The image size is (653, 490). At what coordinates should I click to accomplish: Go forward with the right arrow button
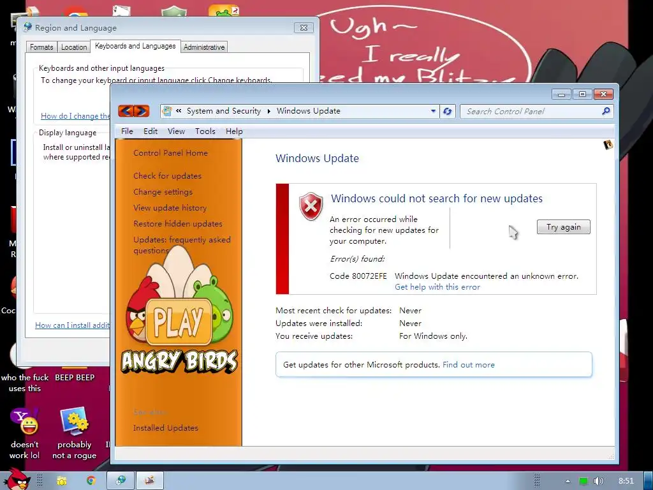(x=142, y=111)
